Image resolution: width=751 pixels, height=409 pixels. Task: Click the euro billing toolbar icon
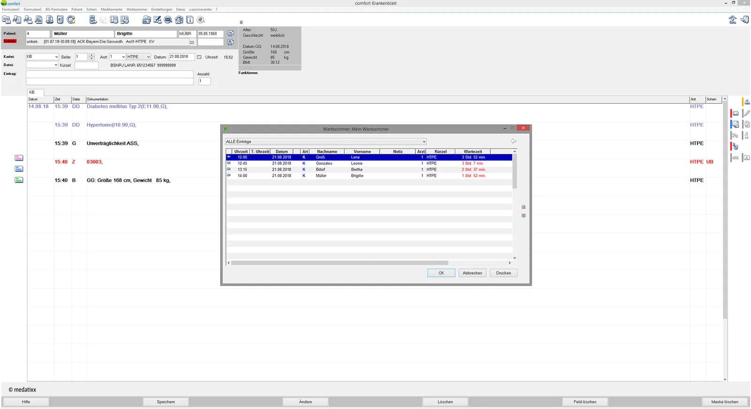60,20
